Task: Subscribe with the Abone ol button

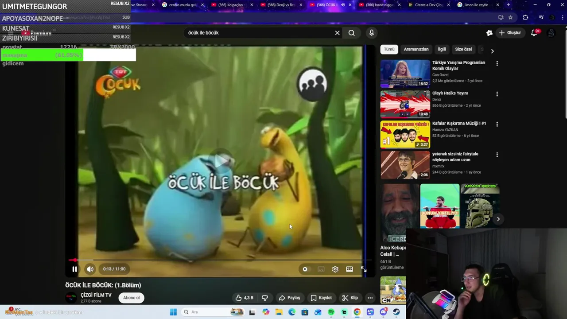Action: click(131, 298)
